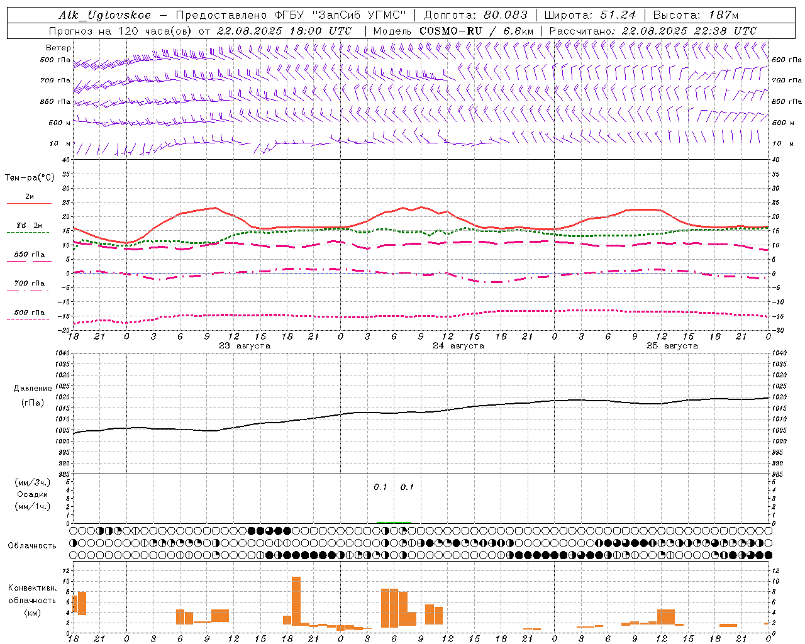Click the 500 гПа temperature legend entry

(29, 314)
